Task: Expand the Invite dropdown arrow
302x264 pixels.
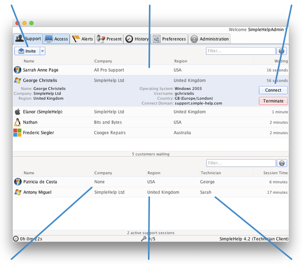Action: [x=42, y=51]
